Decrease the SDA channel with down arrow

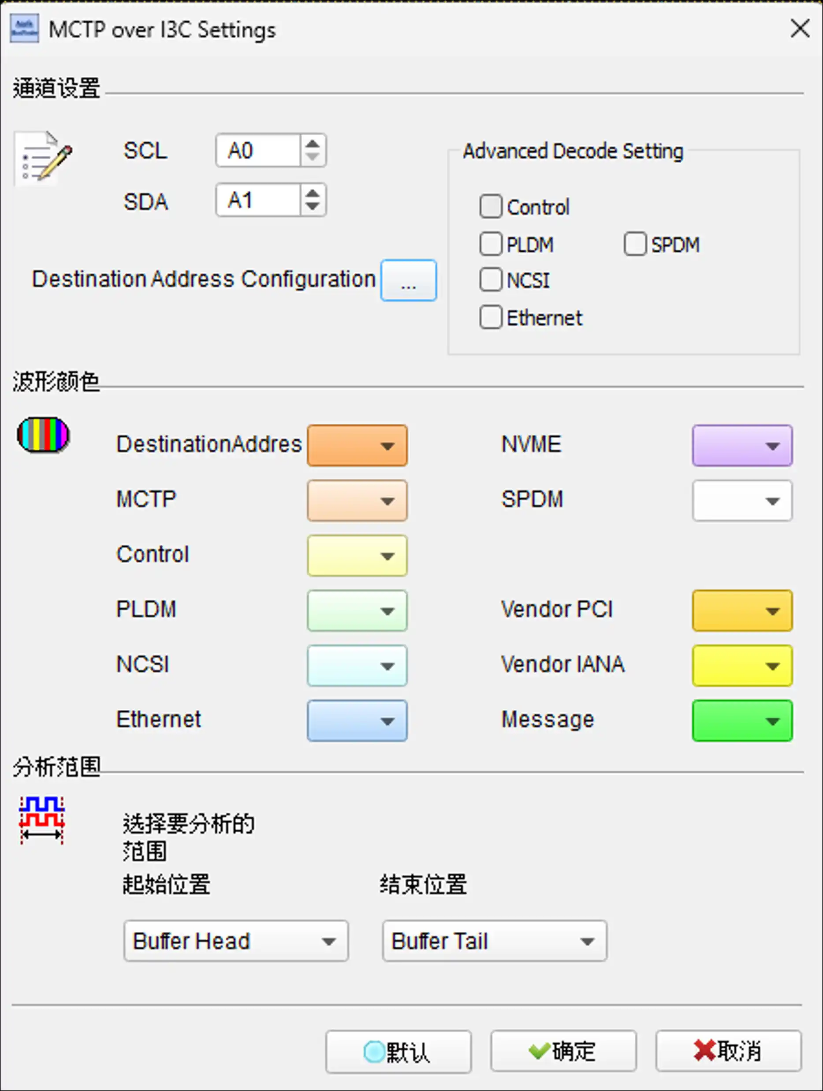[x=312, y=206]
